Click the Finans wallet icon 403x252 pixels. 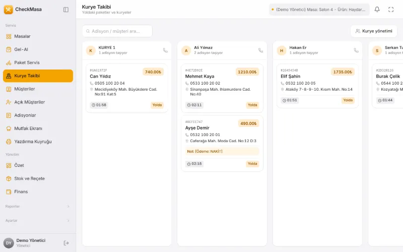point(9,192)
